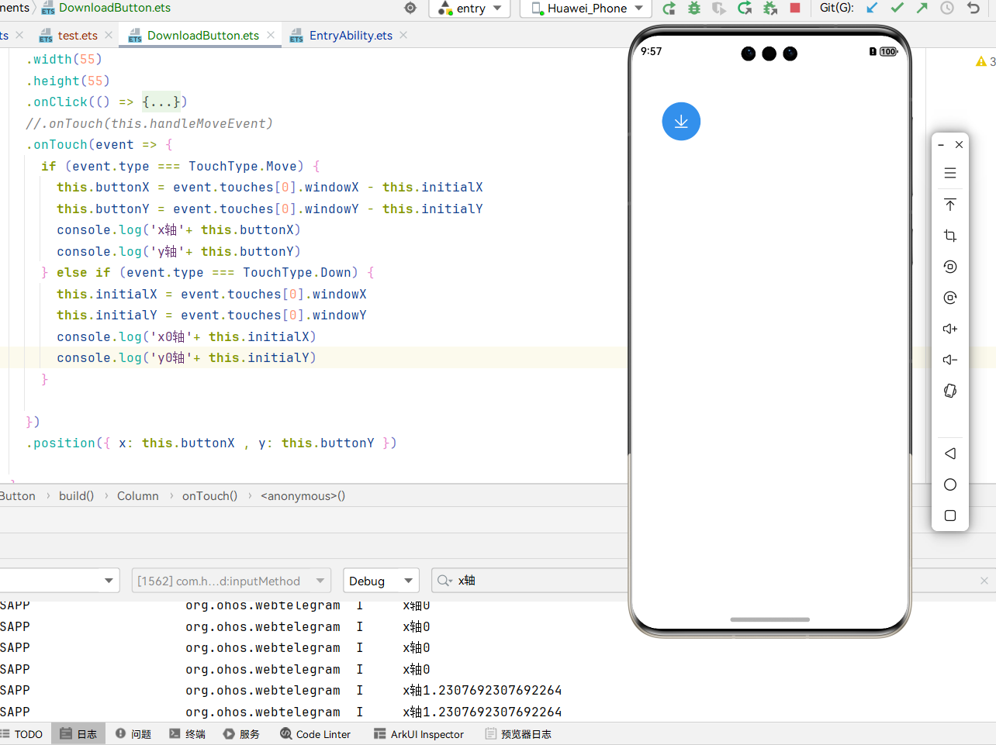
Task: Open the log device selection dropdown
Action: [60, 581]
